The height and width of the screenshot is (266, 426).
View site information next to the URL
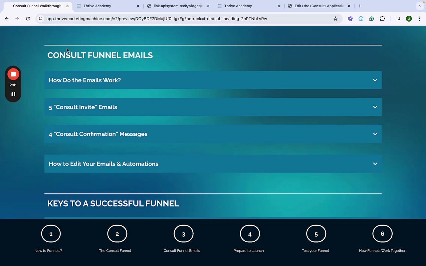(x=41, y=19)
